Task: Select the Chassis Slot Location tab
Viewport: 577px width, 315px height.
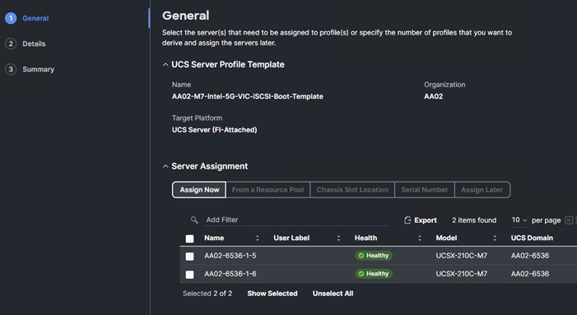Action: coord(352,190)
